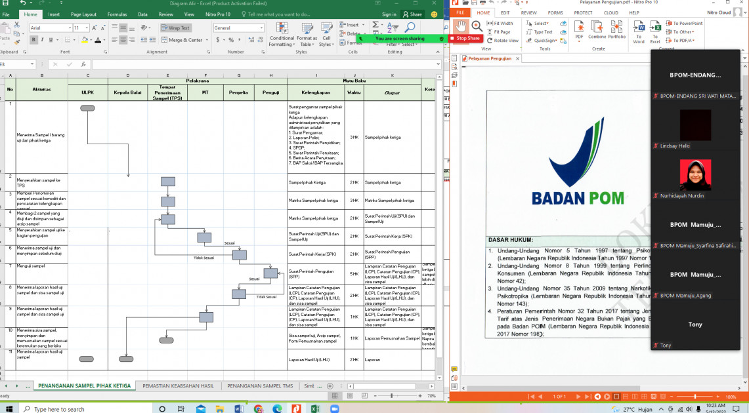Click the Format Painter brush in Excel

pyautogui.click(x=16, y=42)
